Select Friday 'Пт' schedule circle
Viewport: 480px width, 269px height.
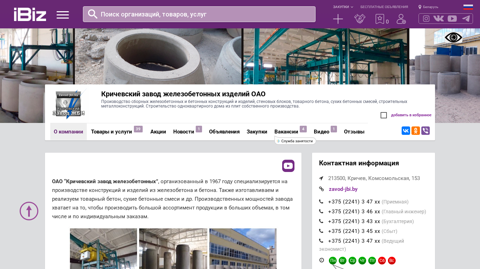click(x=372, y=261)
